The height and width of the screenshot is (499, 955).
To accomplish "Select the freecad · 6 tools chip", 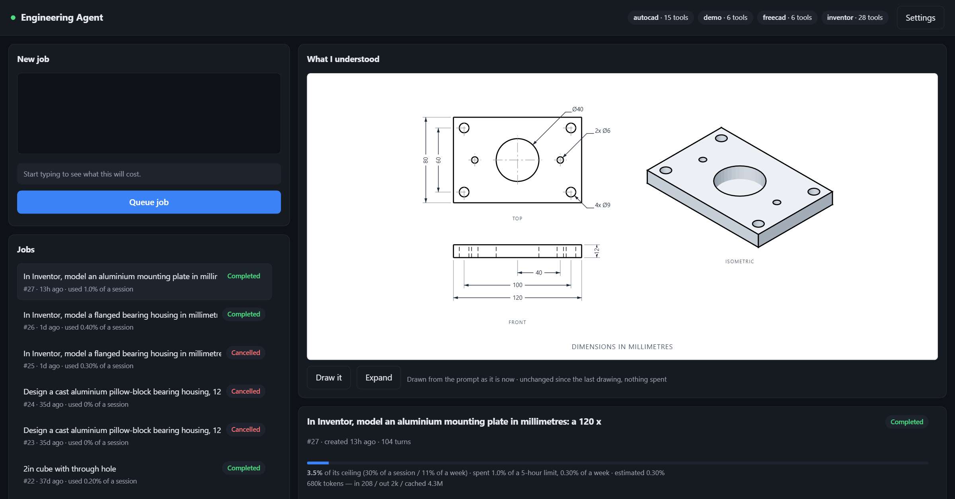I will point(787,17).
